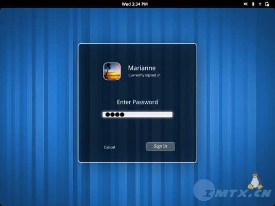
Task: Click the Cancel link
Action: tap(109, 147)
